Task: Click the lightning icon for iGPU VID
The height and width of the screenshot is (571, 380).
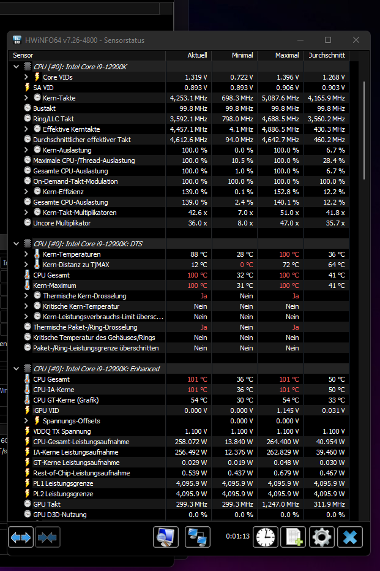Action: (28, 410)
